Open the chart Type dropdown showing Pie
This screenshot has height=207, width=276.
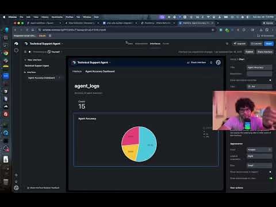tap(259, 87)
